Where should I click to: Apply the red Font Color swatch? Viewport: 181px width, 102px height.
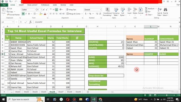[45, 14]
